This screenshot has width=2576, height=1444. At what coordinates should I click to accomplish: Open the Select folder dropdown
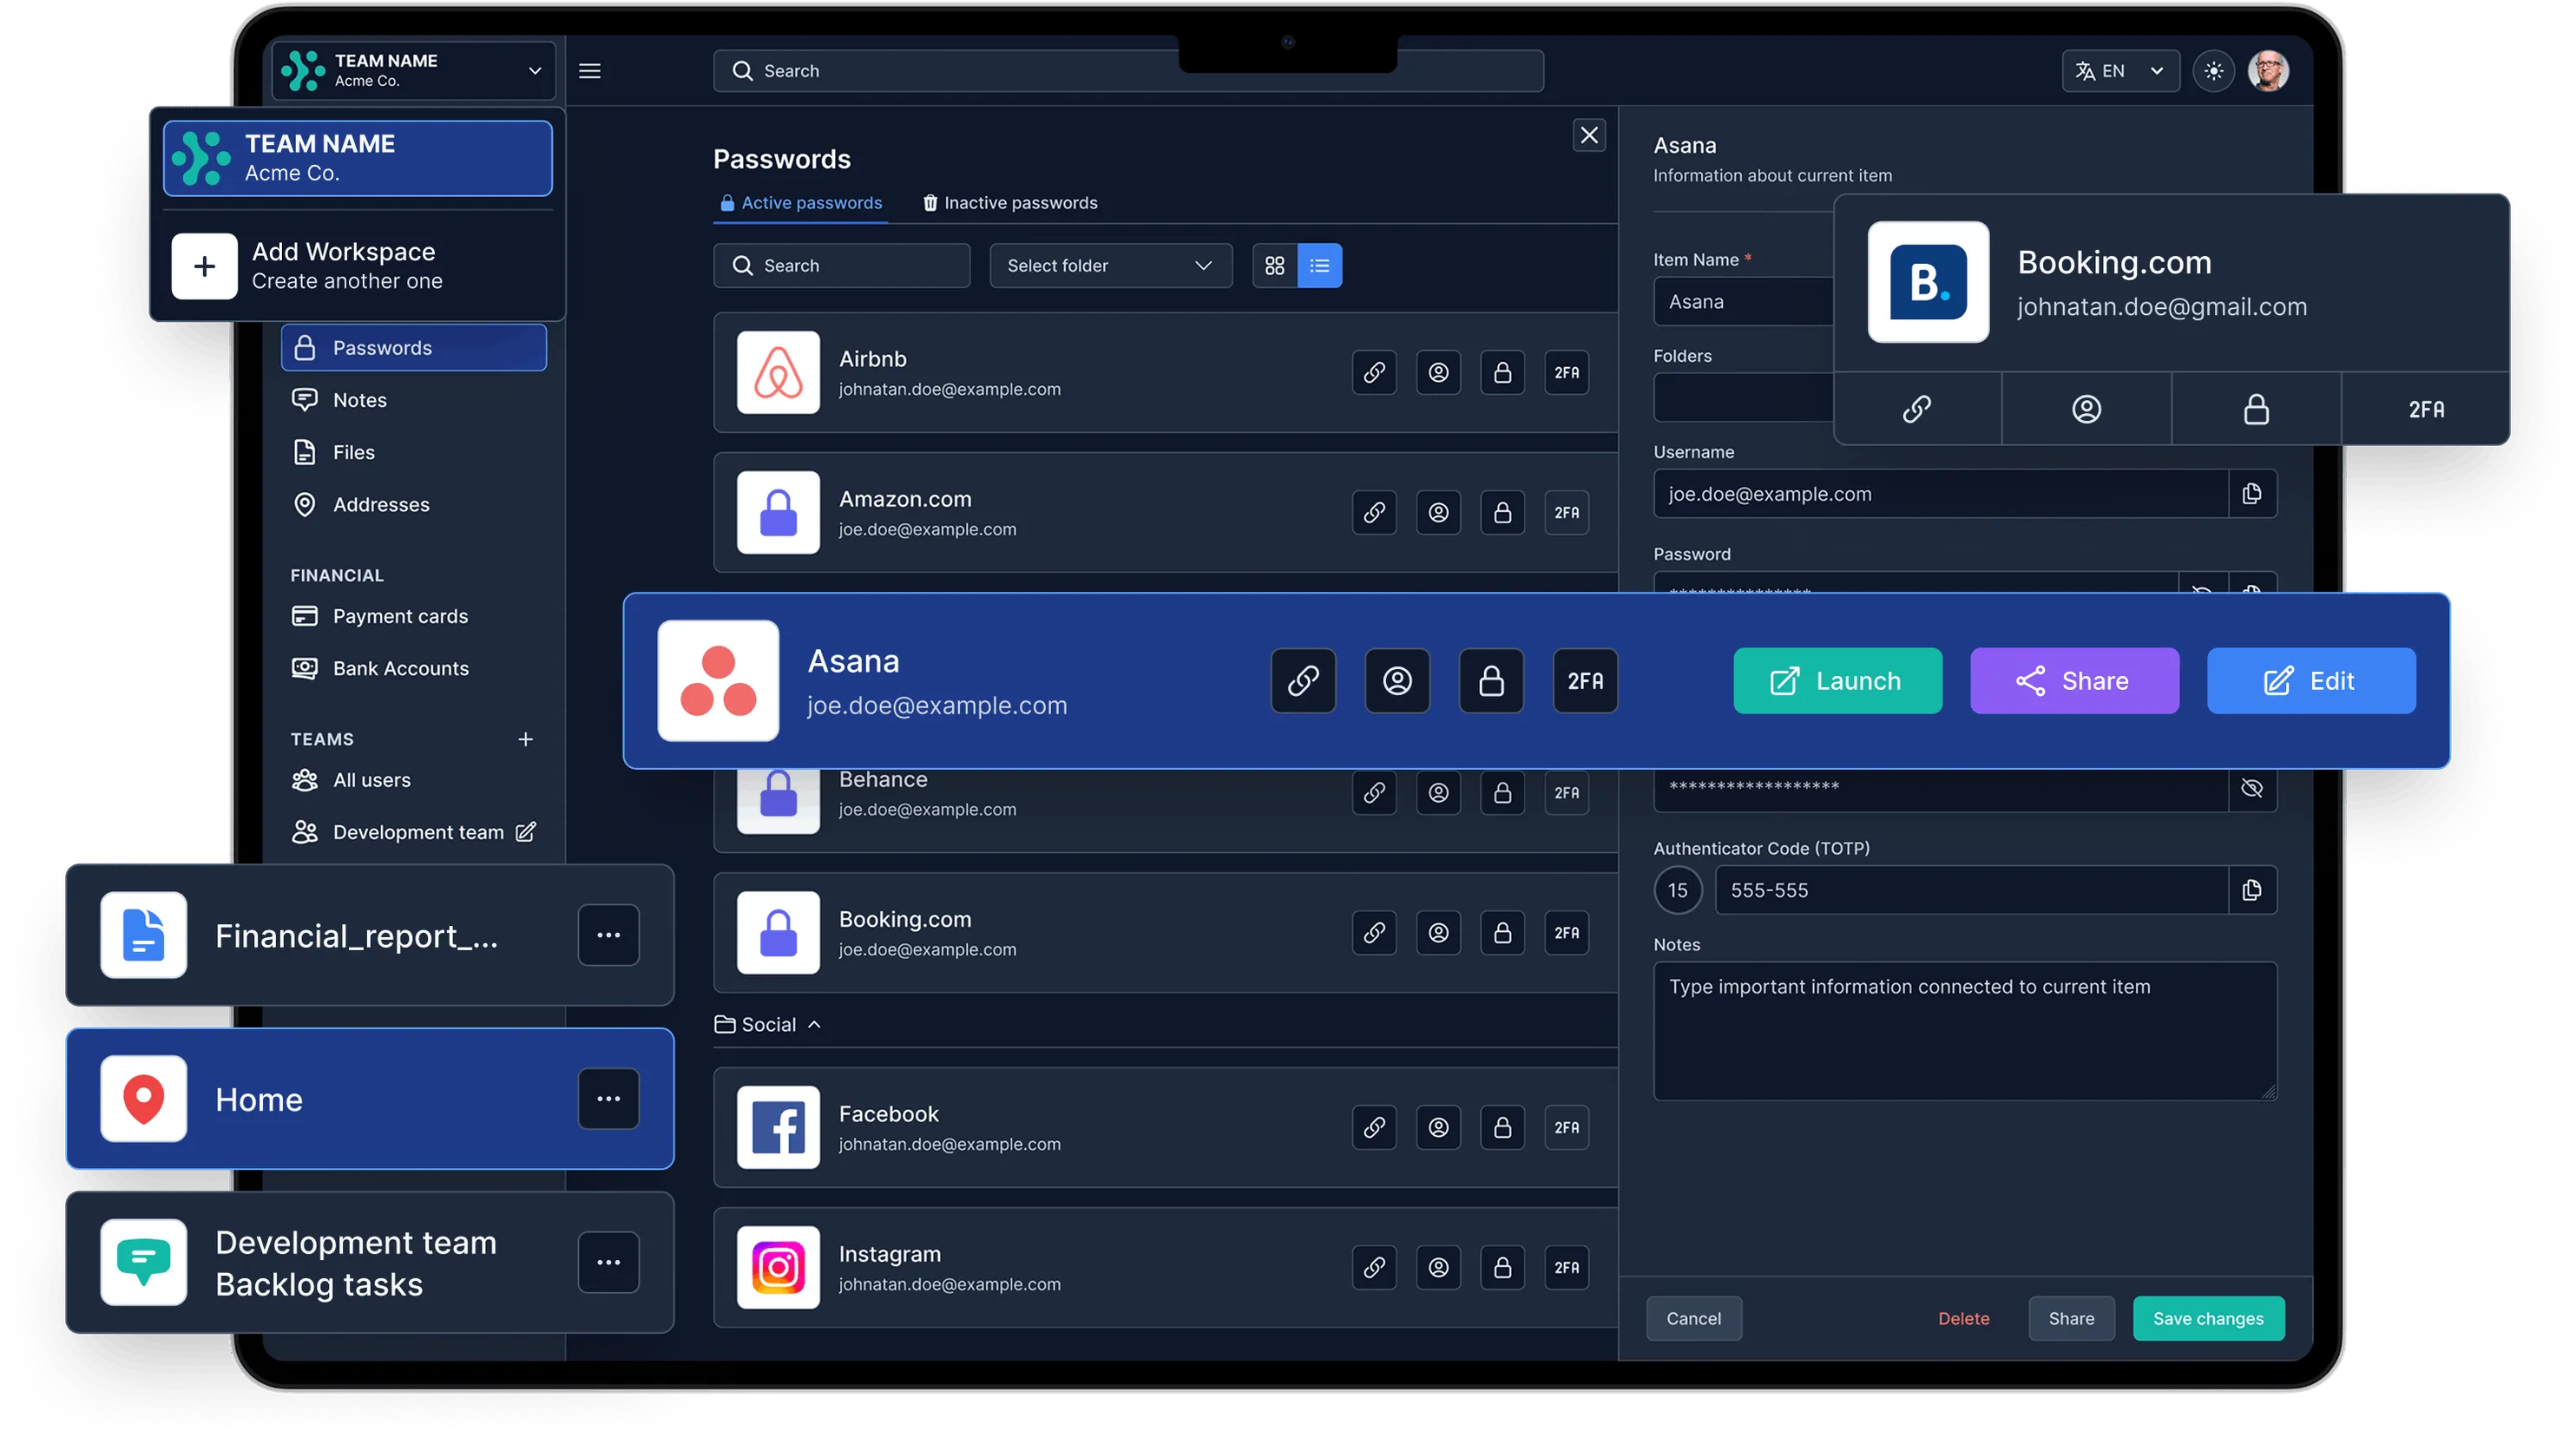pos(1110,266)
